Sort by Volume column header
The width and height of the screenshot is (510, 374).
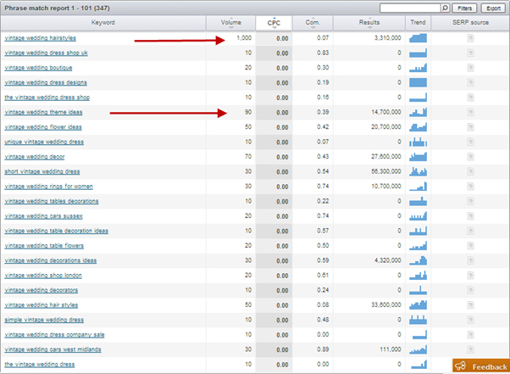click(231, 23)
